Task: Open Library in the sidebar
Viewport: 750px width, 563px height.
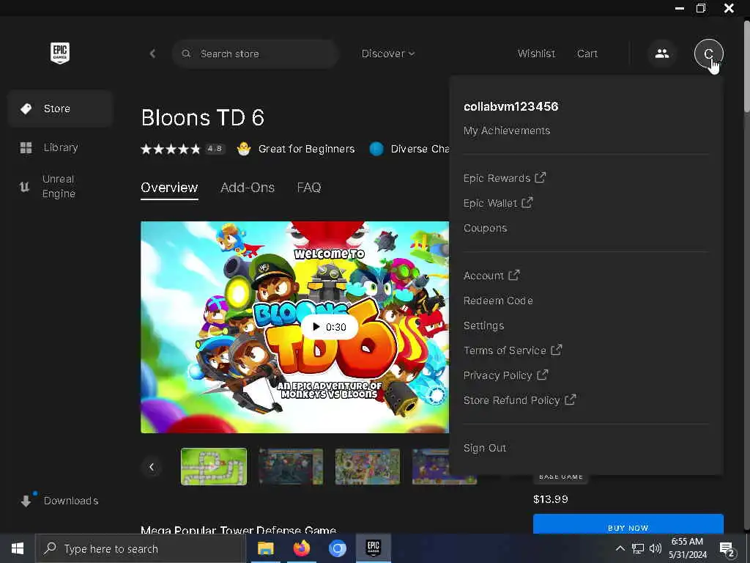Action: 60,147
